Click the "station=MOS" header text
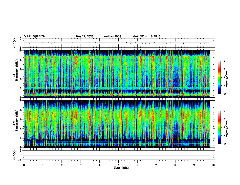The width and height of the screenshot is (240, 185). 113,36
